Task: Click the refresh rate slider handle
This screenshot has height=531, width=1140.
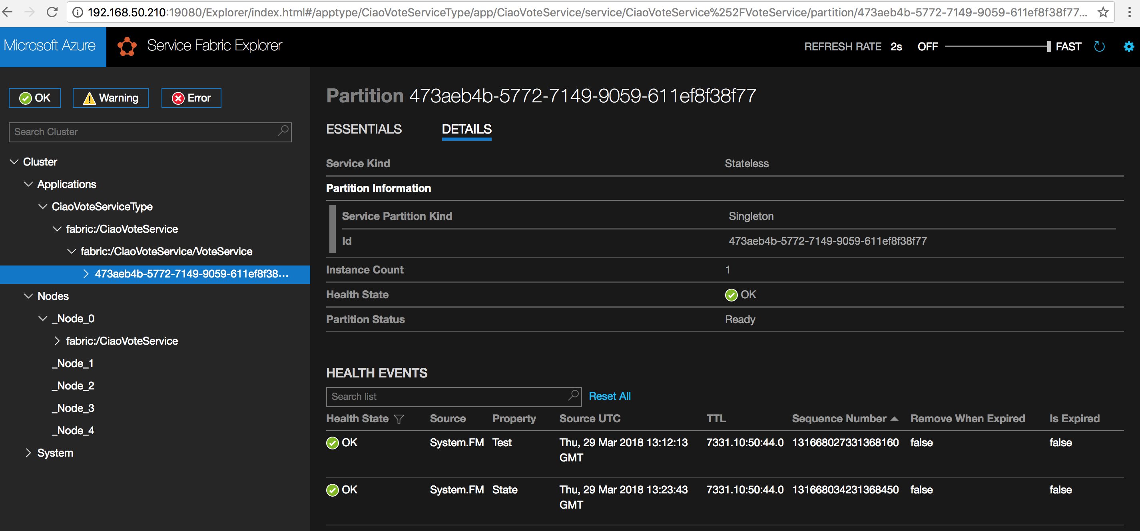Action: [x=1049, y=46]
